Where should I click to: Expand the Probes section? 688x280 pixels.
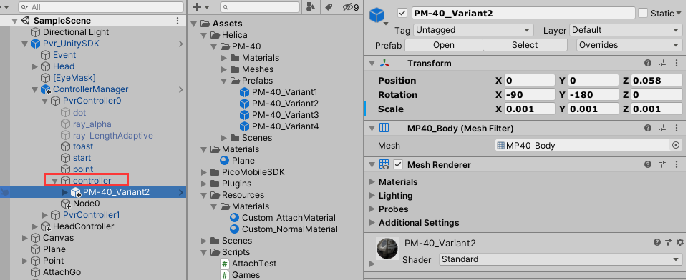[372, 209]
